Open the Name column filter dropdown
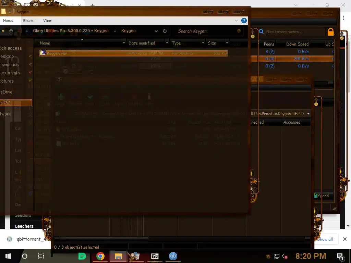351x263 pixels. [123, 43]
